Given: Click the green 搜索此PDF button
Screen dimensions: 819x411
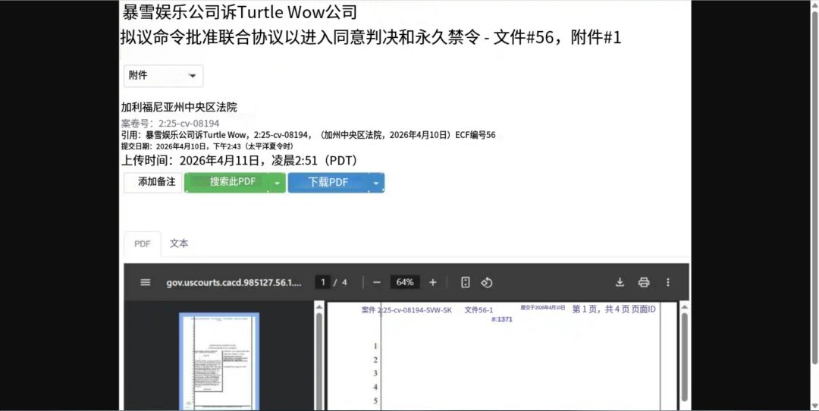Looking at the screenshot, I should [x=227, y=182].
